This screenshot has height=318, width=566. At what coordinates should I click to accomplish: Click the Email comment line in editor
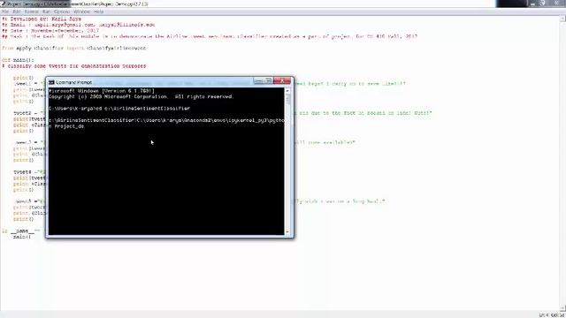click(x=79, y=25)
